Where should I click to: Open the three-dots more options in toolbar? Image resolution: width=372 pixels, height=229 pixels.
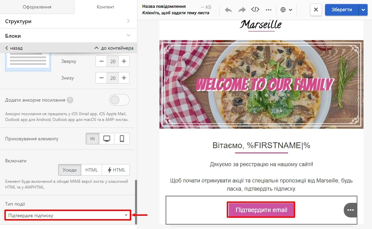269,10
